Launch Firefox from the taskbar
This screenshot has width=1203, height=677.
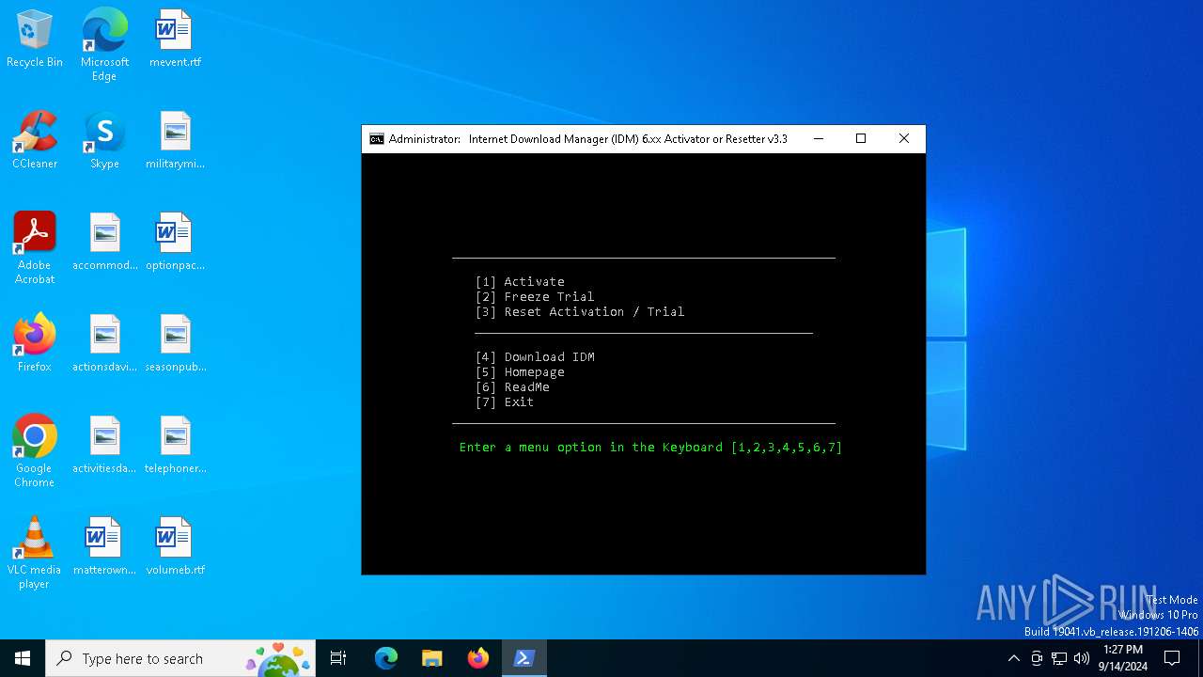click(478, 658)
